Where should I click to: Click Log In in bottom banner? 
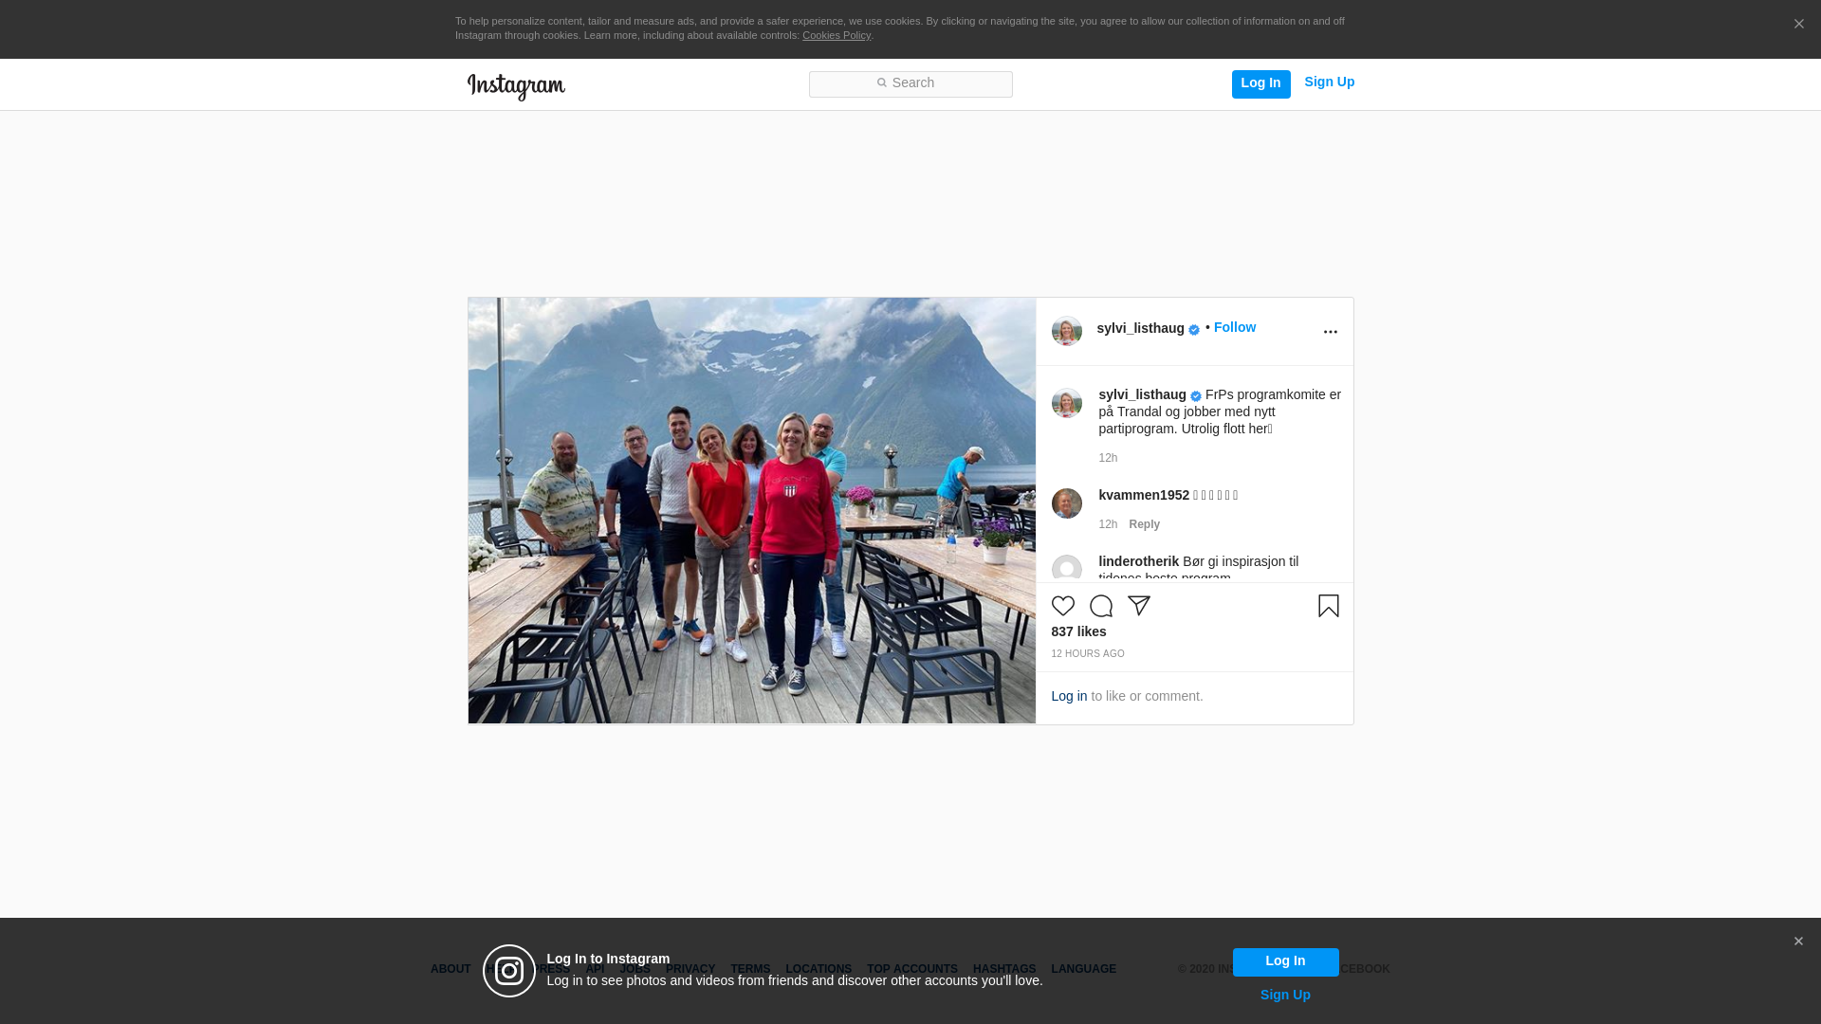(1286, 962)
